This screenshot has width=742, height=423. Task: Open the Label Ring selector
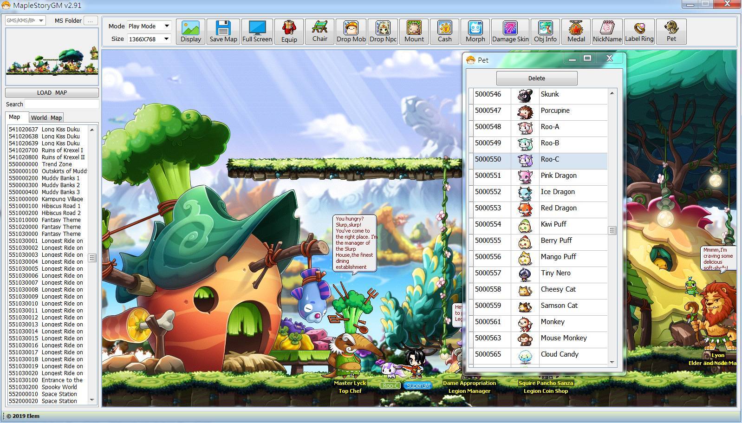tap(639, 32)
